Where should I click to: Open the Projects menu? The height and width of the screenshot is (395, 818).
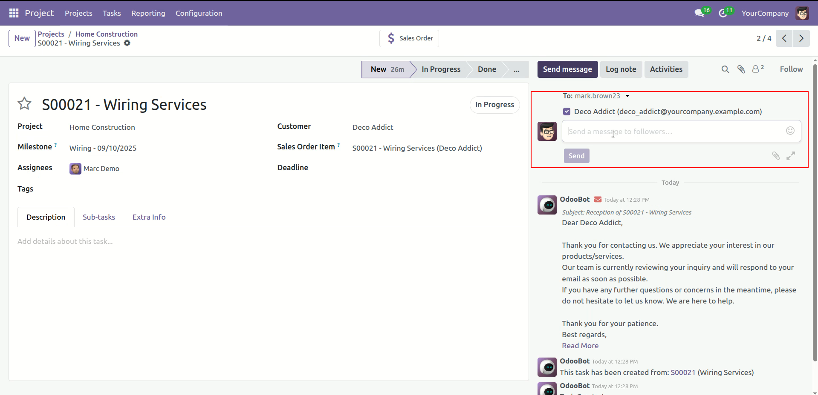pyautogui.click(x=78, y=13)
